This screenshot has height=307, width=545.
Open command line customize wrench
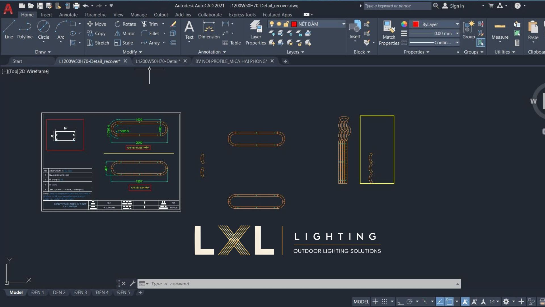pyautogui.click(x=133, y=283)
